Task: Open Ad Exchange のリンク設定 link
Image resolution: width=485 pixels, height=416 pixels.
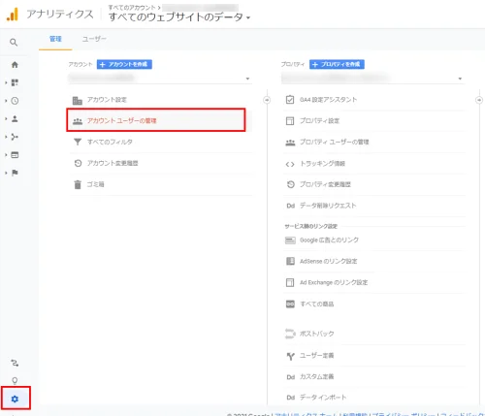Action: tap(334, 282)
